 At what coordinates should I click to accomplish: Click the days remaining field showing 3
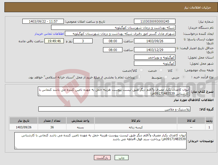(x=83, y=41)
